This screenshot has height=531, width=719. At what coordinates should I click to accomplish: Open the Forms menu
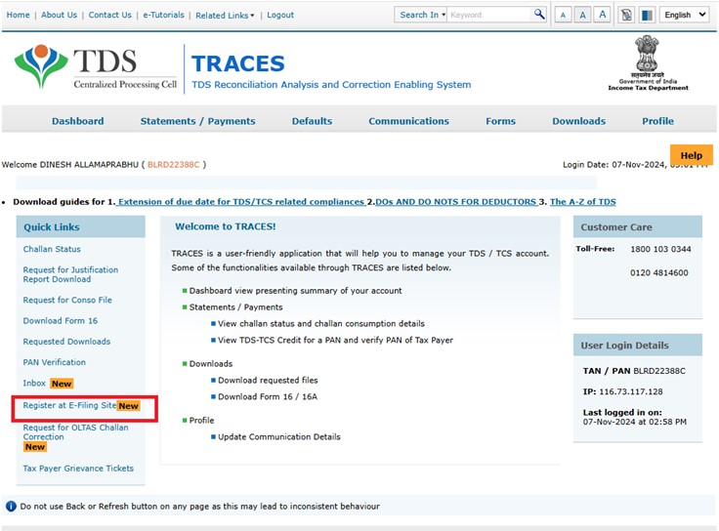pyautogui.click(x=500, y=121)
